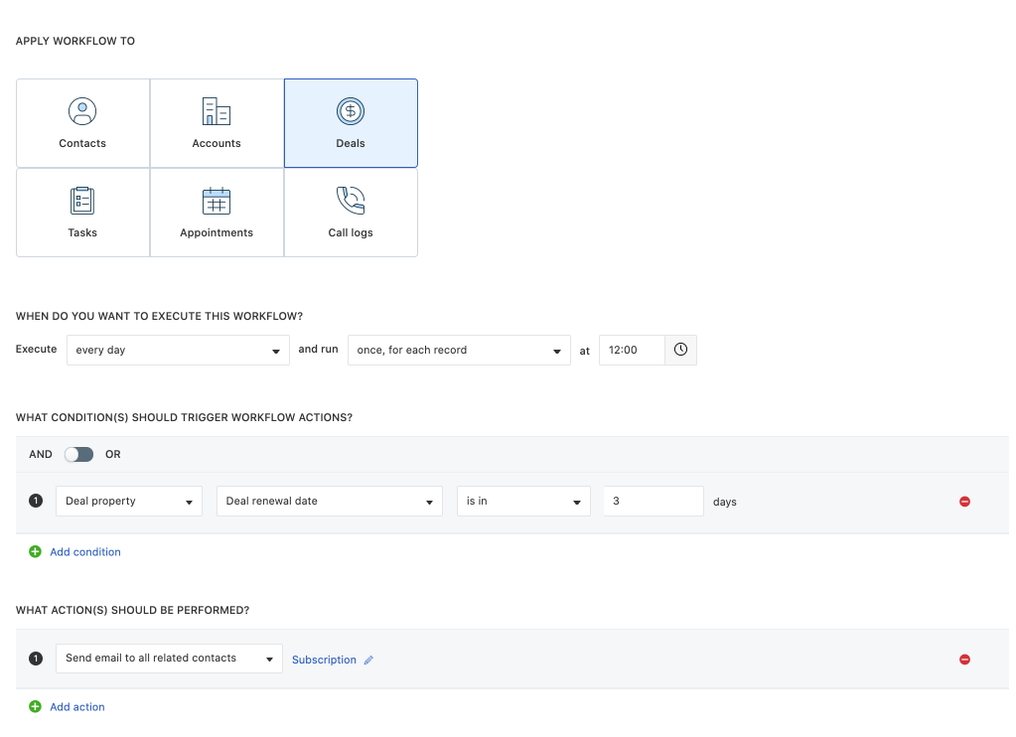Select the Deals module tile
The image size is (1016, 737).
[x=351, y=123]
